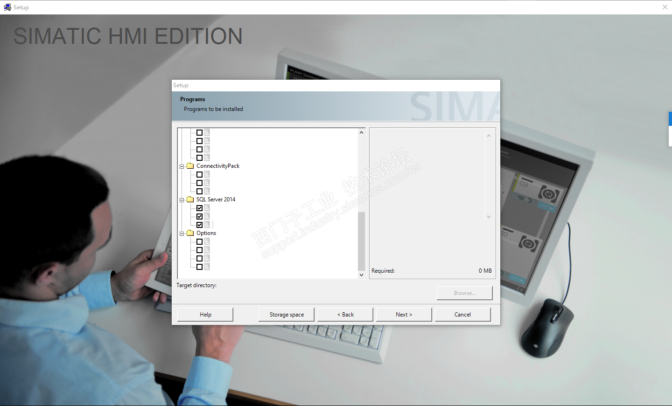Viewport: 672px width, 406px height.
Task: Click the description panel's scroll up arrow
Action: (489, 136)
